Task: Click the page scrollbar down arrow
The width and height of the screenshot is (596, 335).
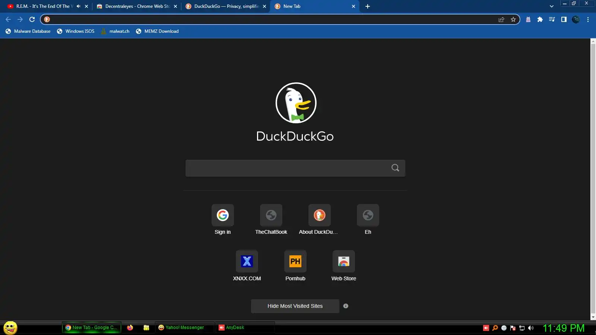Action: point(593,318)
